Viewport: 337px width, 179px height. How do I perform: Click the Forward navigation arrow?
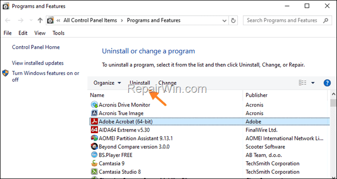coord(21,20)
